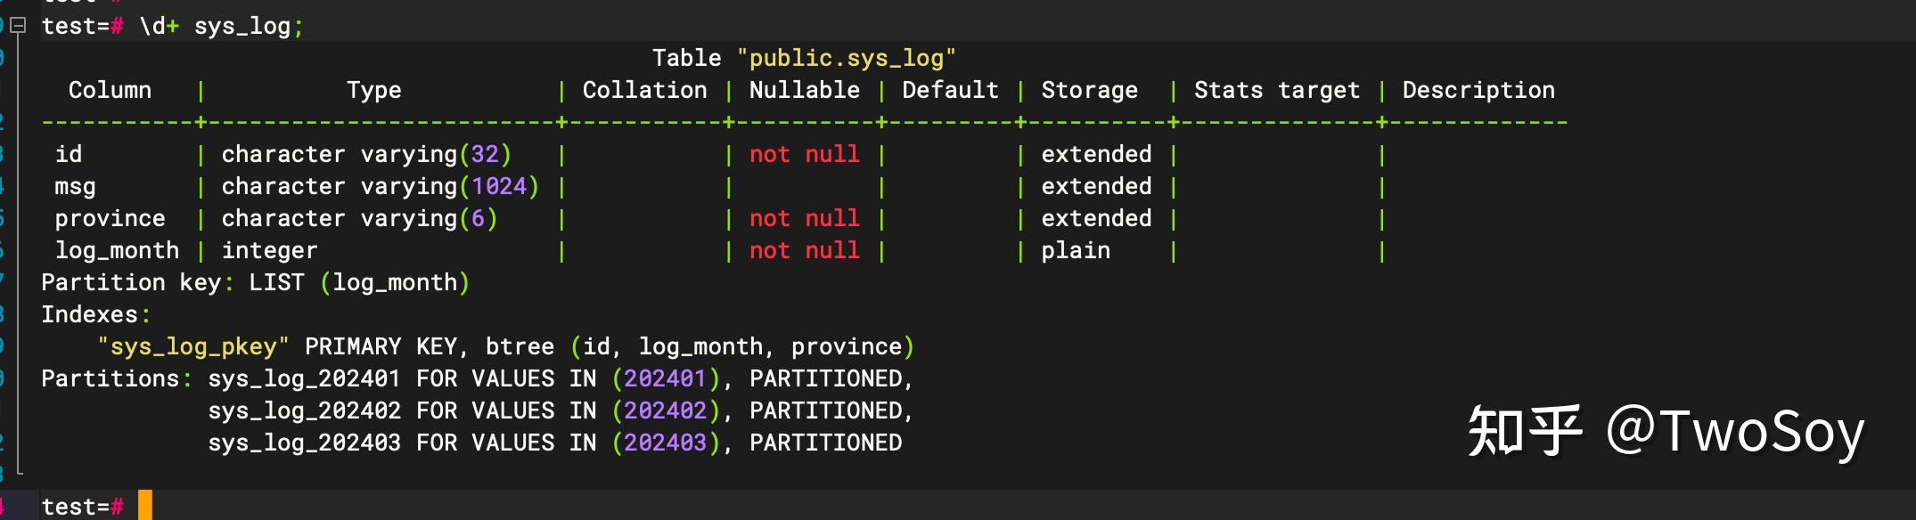1916x520 pixels.
Task: Click the Nullable column header
Action: [804, 91]
